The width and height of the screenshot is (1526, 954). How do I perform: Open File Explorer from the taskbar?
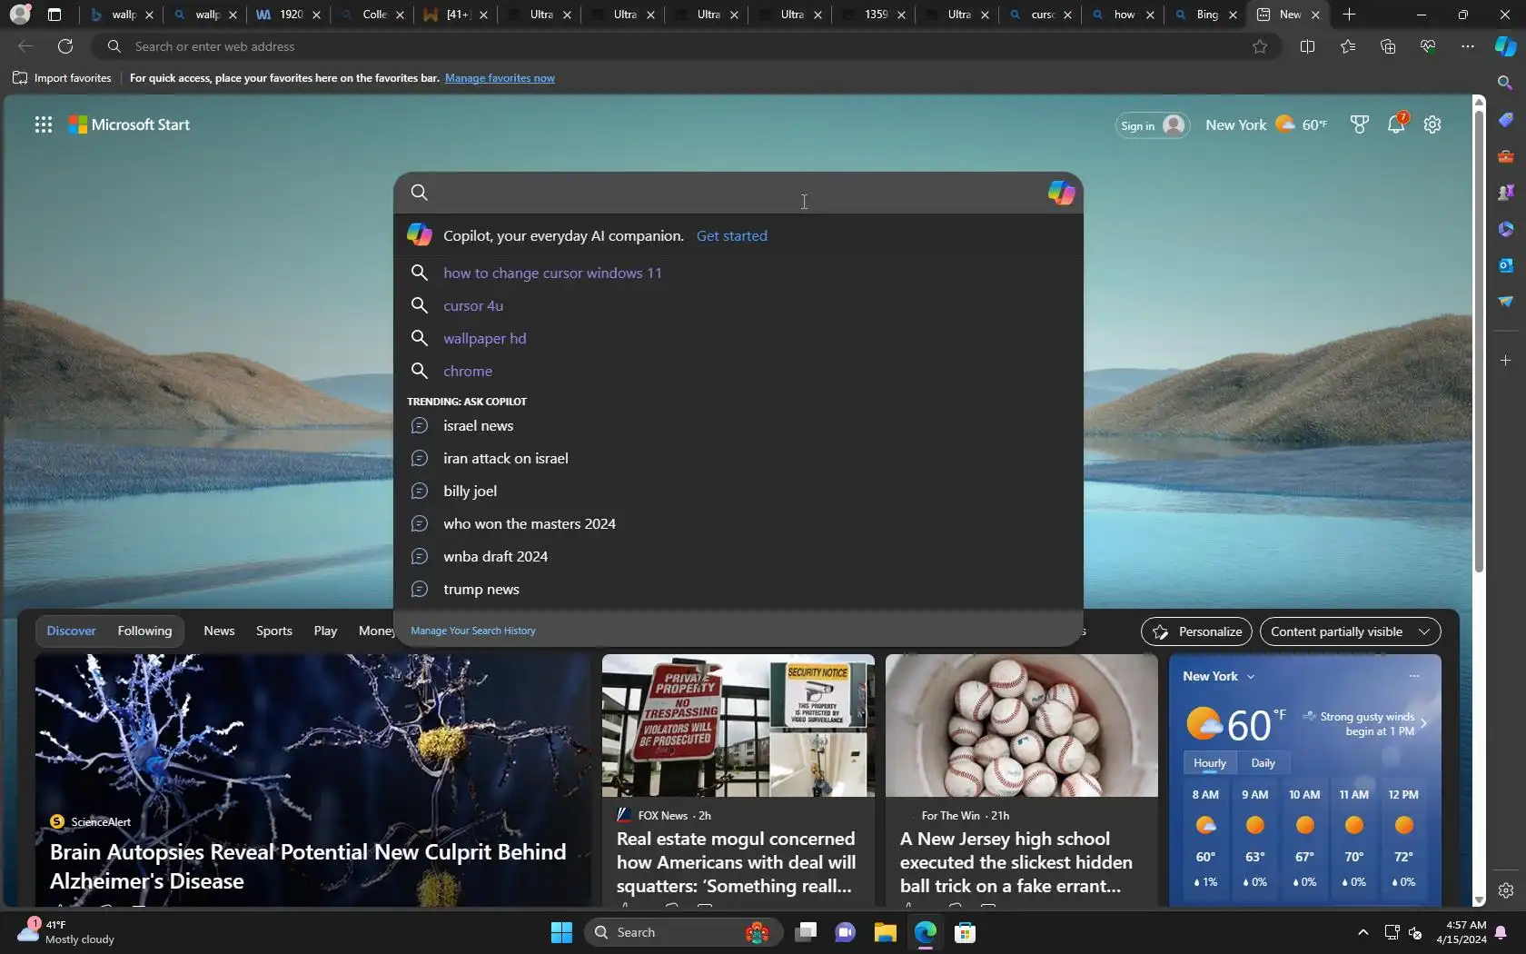pos(885,932)
